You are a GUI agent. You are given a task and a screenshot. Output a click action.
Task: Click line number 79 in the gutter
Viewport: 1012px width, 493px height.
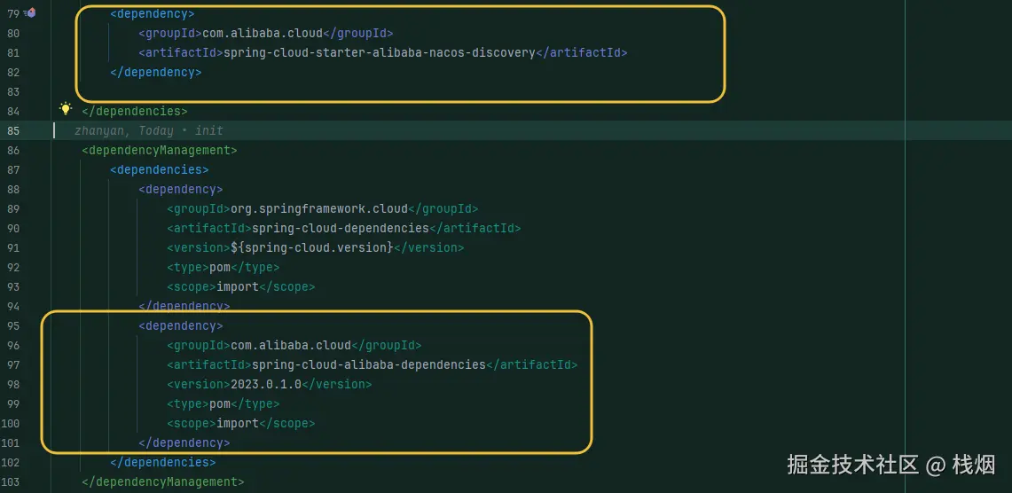[x=12, y=13]
